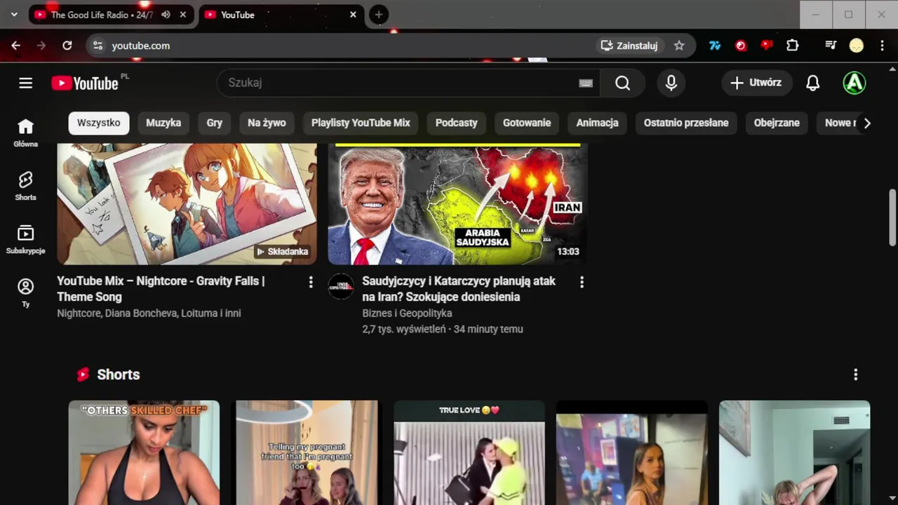Screen dimensions: 898x505
Task: Click the page vertical scrollbar thumb
Action: pyautogui.click(x=892, y=217)
